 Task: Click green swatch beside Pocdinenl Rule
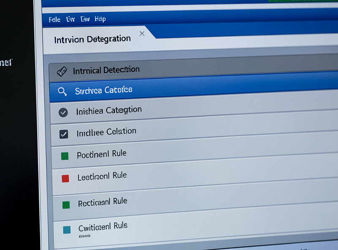[65, 156]
